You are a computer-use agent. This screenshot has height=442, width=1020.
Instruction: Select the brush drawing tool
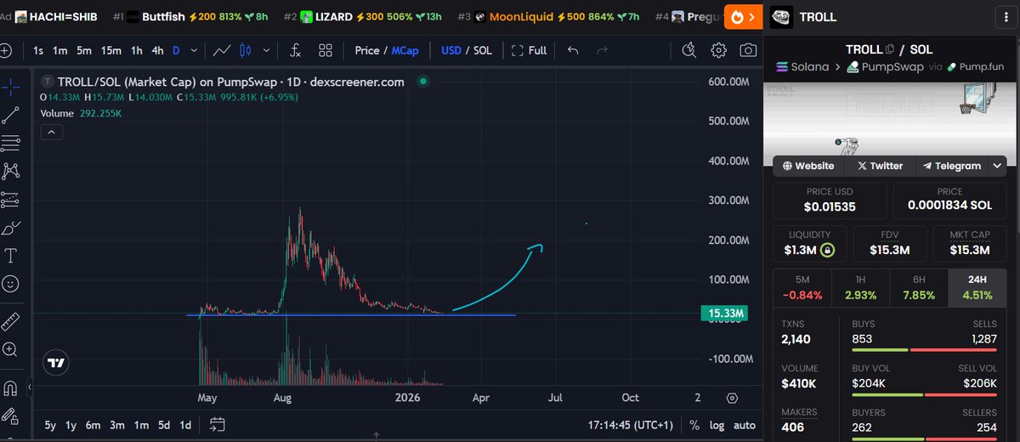pyautogui.click(x=10, y=228)
